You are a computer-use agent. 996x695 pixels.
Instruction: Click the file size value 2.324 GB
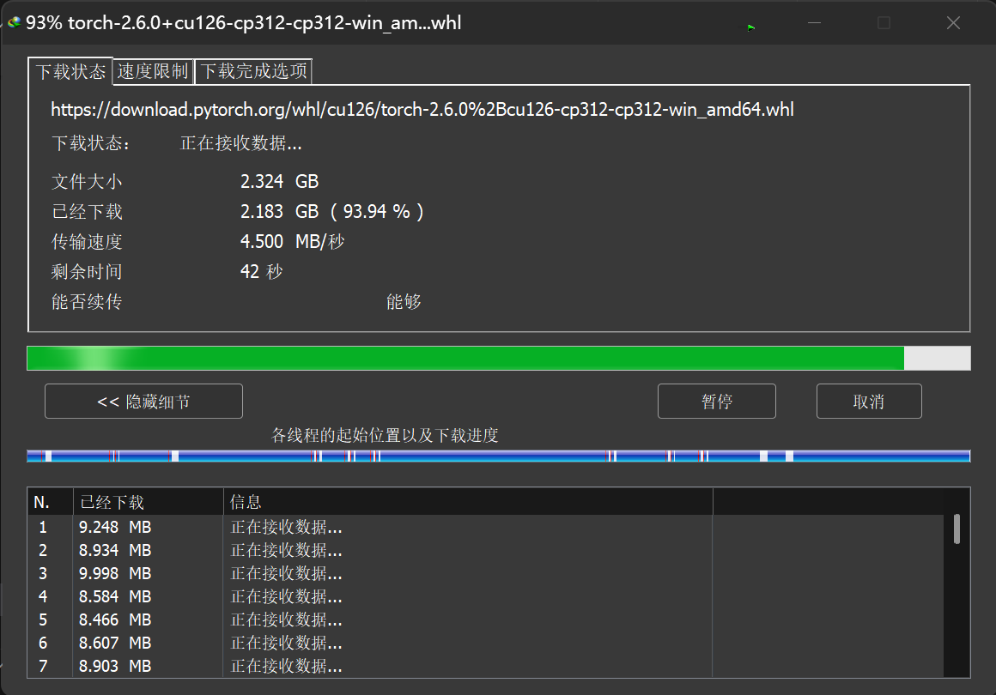point(280,182)
